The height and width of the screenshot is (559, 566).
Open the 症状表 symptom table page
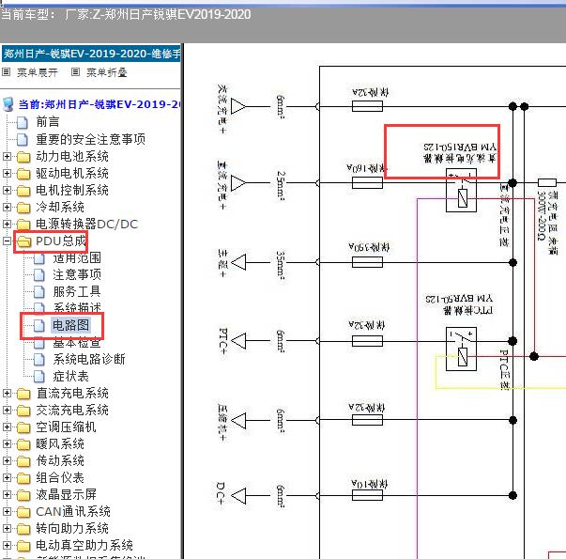click(70, 376)
